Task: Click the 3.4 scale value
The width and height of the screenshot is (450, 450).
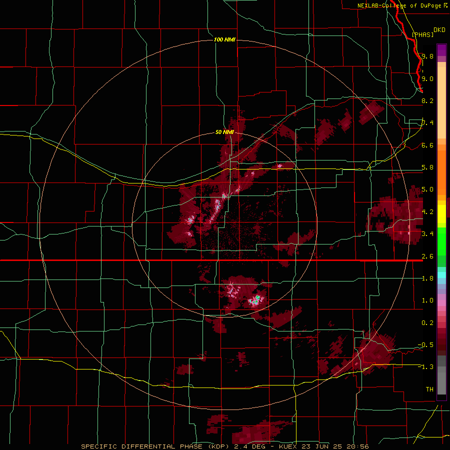Action: [x=427, y=234]
